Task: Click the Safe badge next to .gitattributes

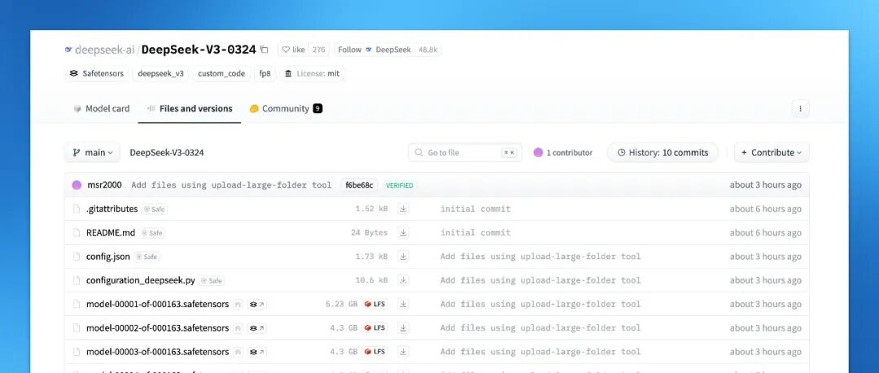Action: 154,210
